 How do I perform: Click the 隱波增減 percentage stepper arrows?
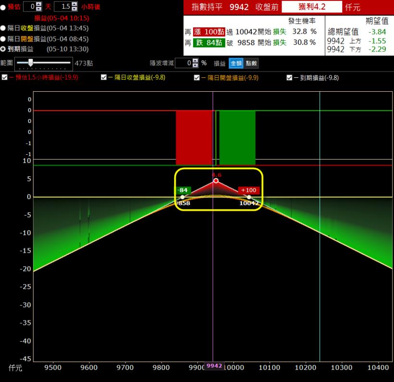195,63
